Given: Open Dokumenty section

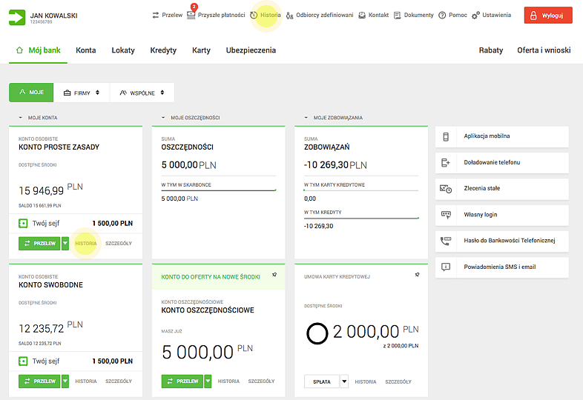Looking at the screenshot, I should (x=414, y=16).
